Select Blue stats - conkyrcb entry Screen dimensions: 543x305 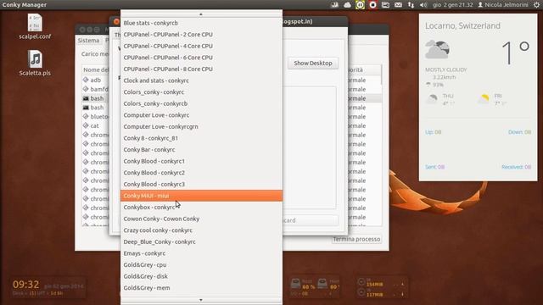tap(201, 23)
